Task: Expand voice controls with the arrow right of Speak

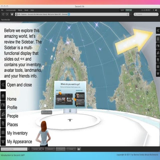Action: 43,149
